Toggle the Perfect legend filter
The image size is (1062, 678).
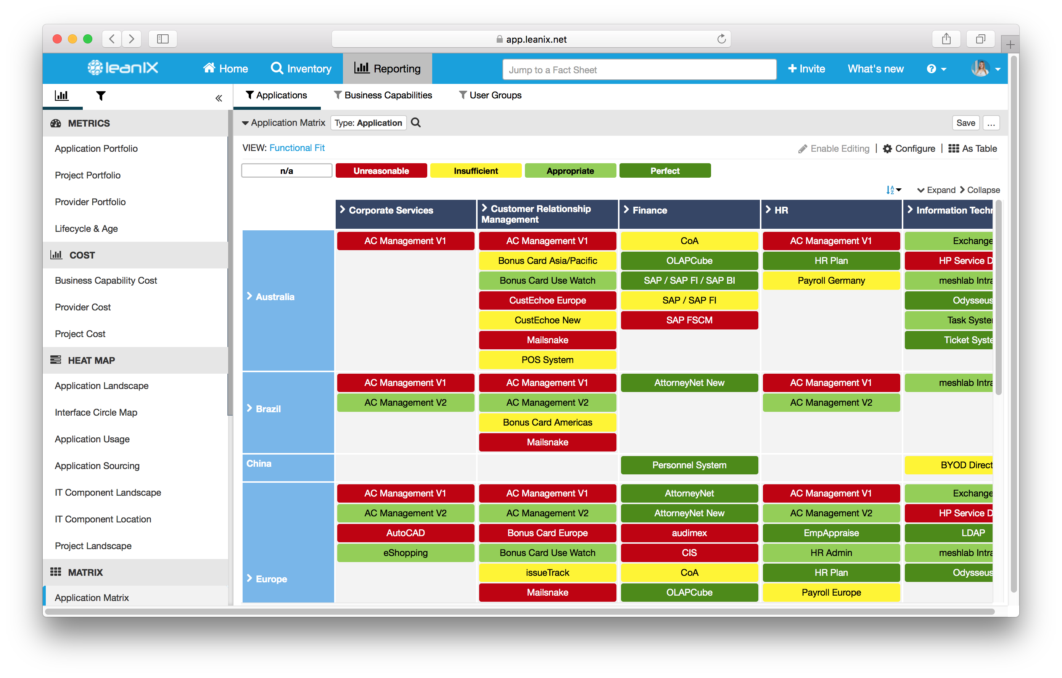coord(665,170)
